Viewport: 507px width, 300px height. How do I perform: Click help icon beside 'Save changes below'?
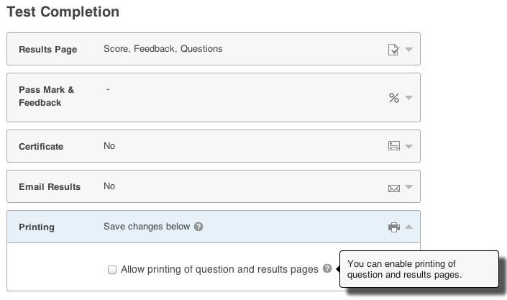[198, 227]
